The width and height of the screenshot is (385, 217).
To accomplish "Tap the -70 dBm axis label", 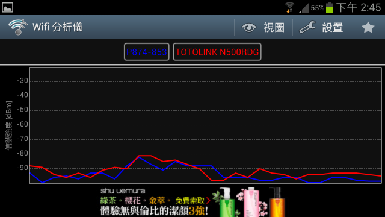I will (22, 139).
